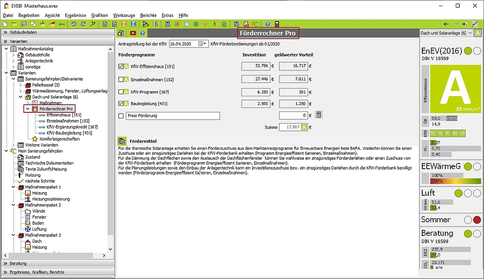Click the chart icon in the right panel toolbar
484x279 pixels.
point(475,24)
